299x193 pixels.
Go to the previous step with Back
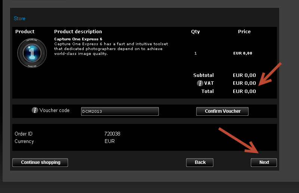200,162
